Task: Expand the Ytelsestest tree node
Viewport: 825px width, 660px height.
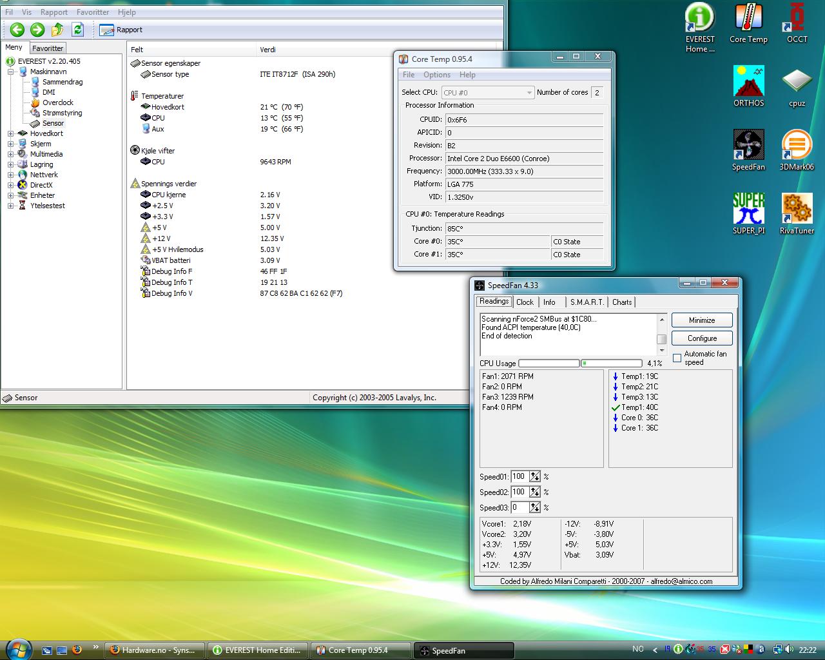Action: [10, 206]
